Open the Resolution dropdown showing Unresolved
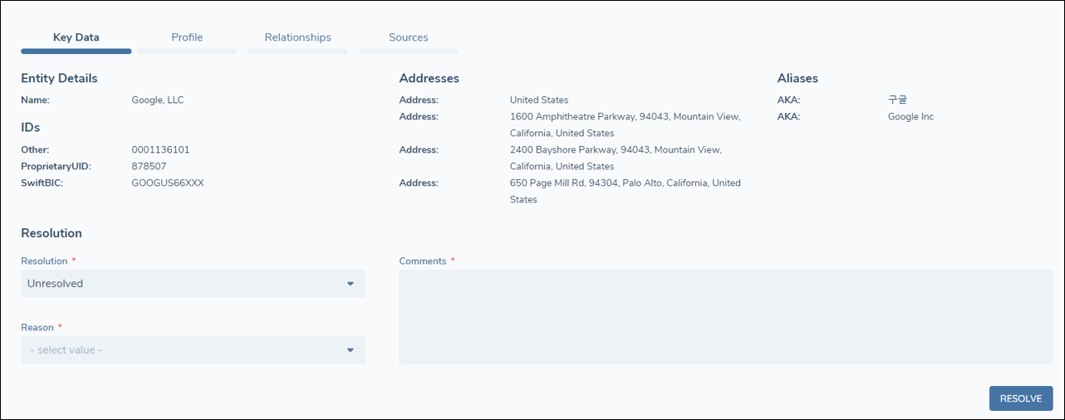This screenshot has height=420, width=1065. (x=193, y=284)
